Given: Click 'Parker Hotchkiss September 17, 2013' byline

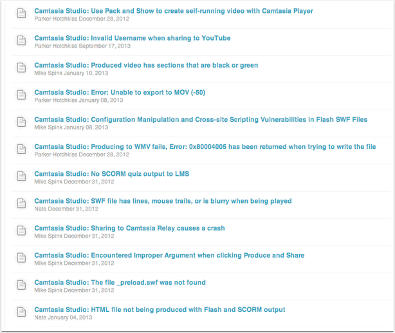Looking at the screenshot, I should pos(82,46).
